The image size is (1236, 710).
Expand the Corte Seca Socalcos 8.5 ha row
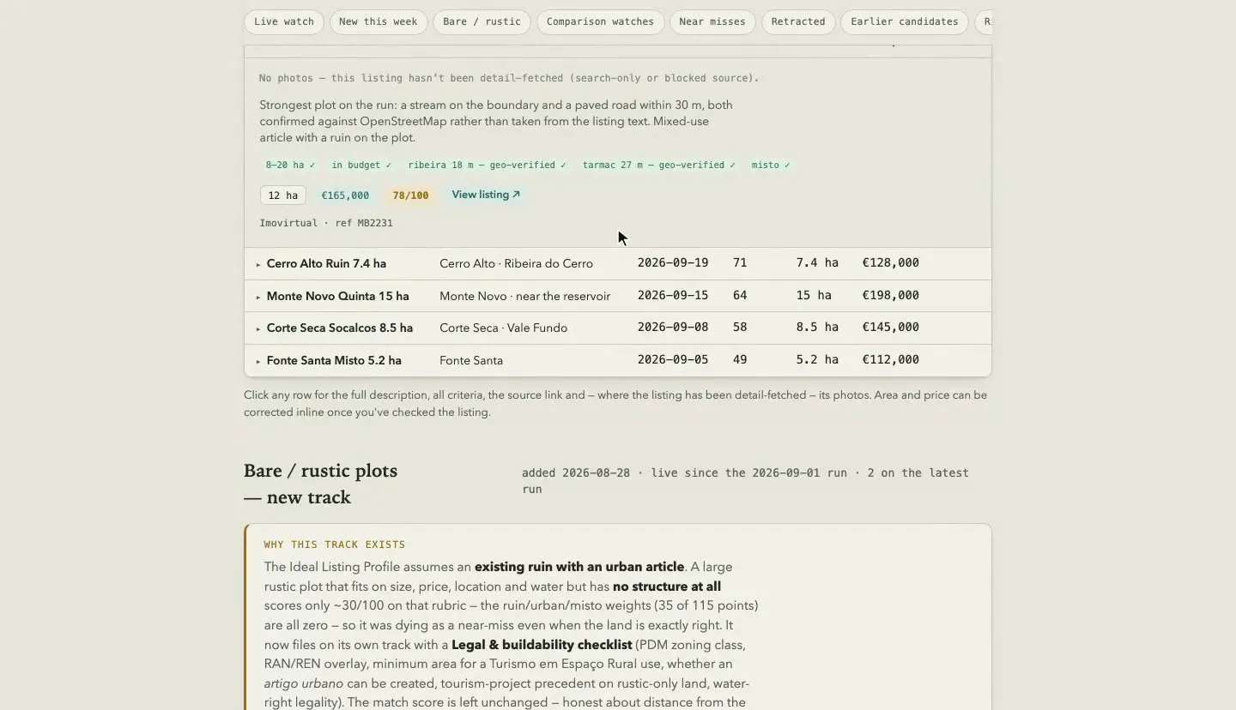tap(618, 328)
